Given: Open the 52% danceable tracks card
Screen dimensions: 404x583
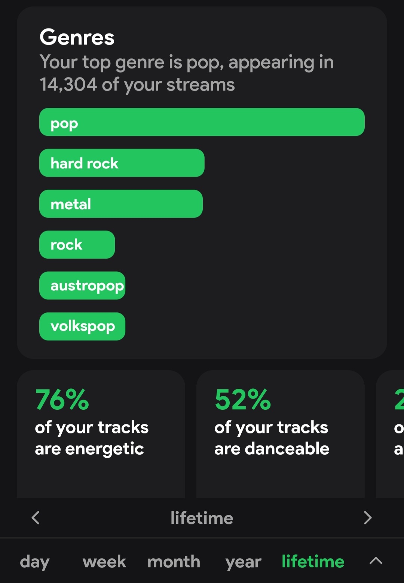Looking at the screenshot, I should coord(280,434).
